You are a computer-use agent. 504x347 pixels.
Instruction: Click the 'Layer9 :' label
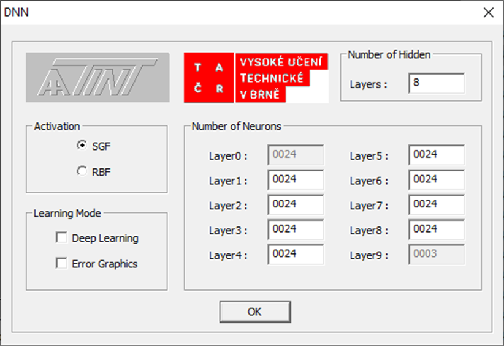[369, 256]
